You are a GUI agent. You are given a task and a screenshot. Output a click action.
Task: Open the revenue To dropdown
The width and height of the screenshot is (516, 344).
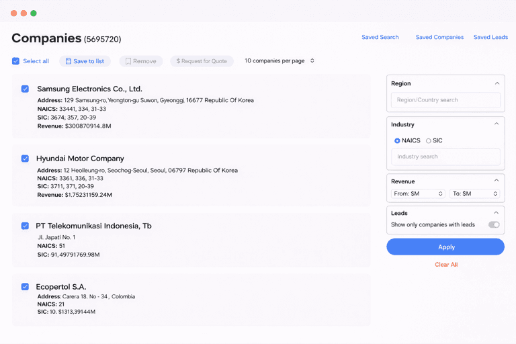[x=475, y=193]
